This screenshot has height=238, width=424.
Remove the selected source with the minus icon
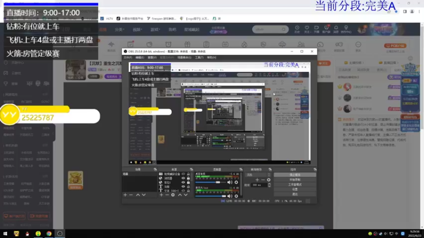click(x=167, y=195)
